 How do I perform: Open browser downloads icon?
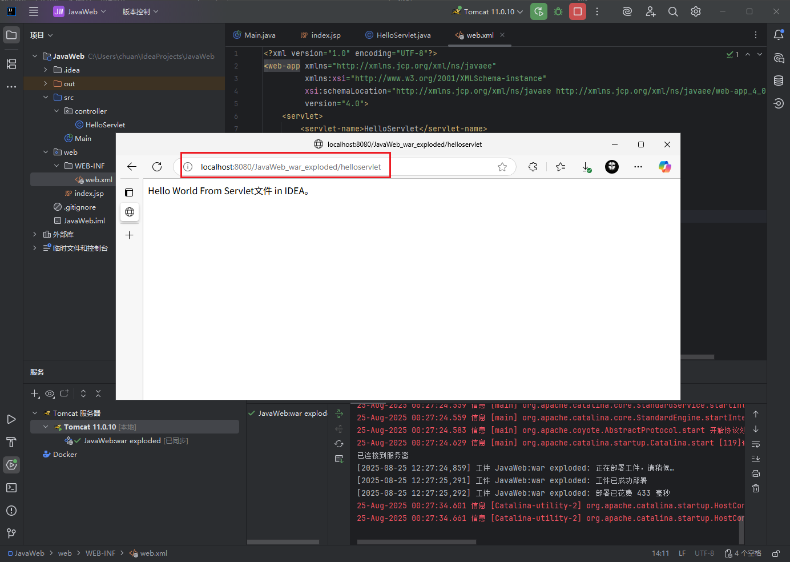point(586,167)
